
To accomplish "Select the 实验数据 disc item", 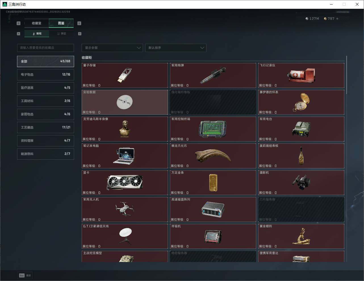I will (x=125, y=102).
